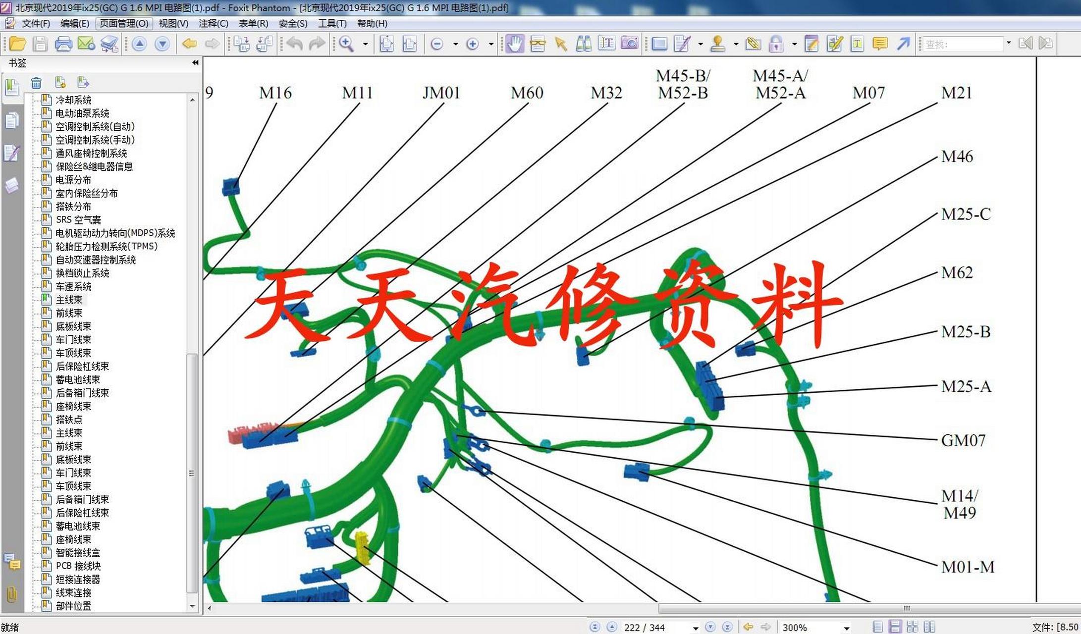Jump to the 冷却系统 bookmark
This screenshot has height=634, width=1081.
73,100
